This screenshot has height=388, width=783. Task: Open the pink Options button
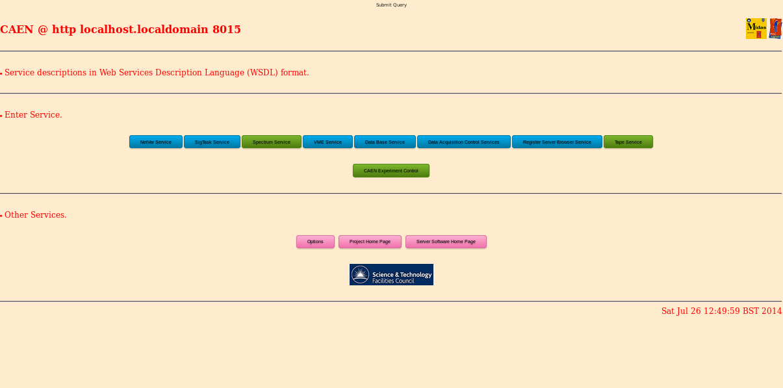[315, 242]
